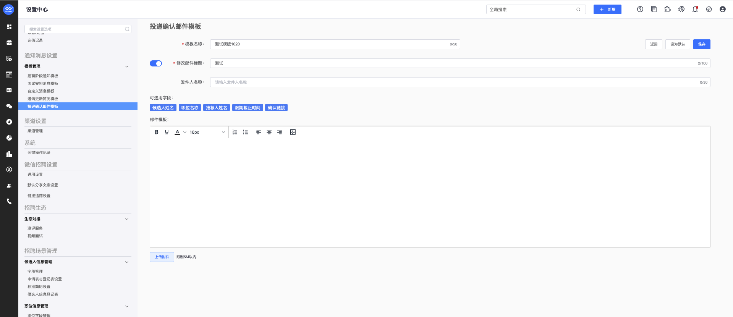This screenshot has width=733, height=317.
Task: Click the settings search magnifier icon
Action: [x=127, y=29]
